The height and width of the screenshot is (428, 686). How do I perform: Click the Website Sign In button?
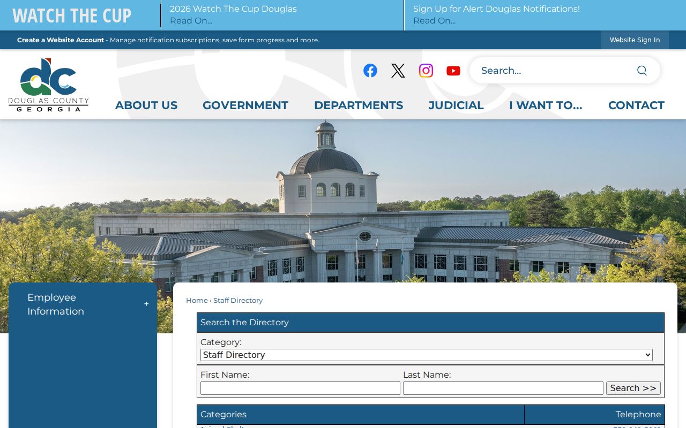point(635,40)
